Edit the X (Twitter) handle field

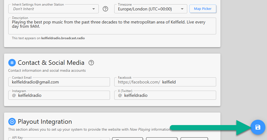click(165, 95)
